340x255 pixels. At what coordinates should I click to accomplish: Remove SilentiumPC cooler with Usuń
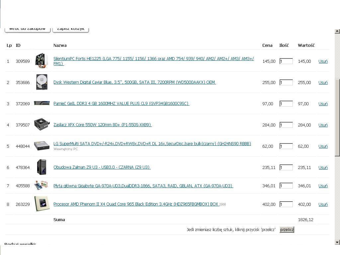click(323, 61)
